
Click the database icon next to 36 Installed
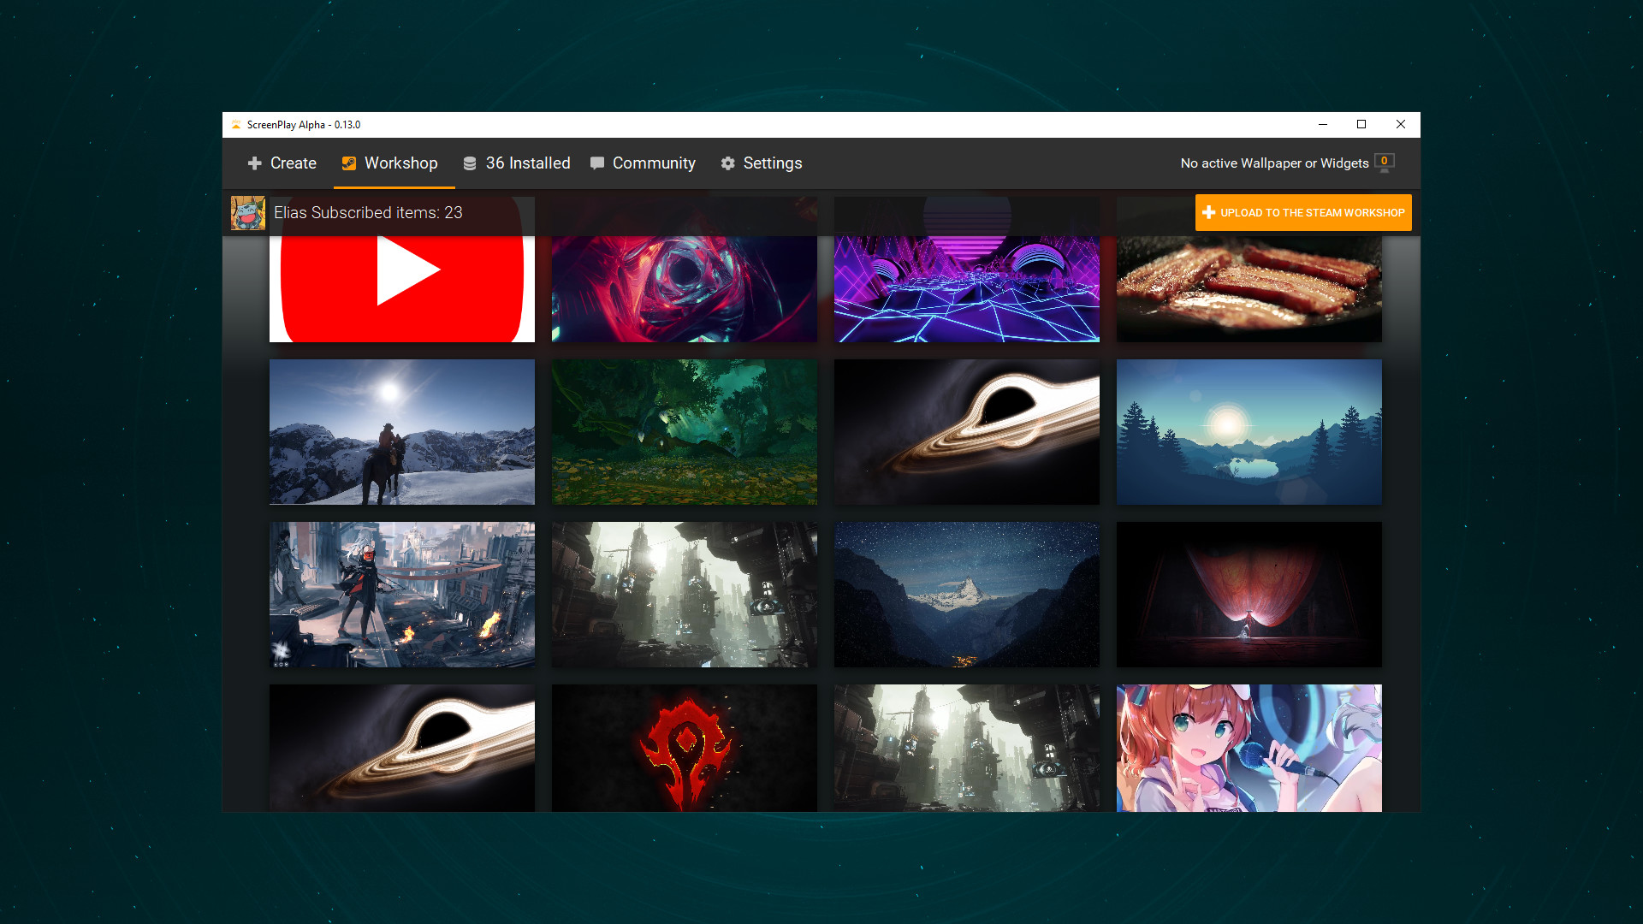pos(468,163)
